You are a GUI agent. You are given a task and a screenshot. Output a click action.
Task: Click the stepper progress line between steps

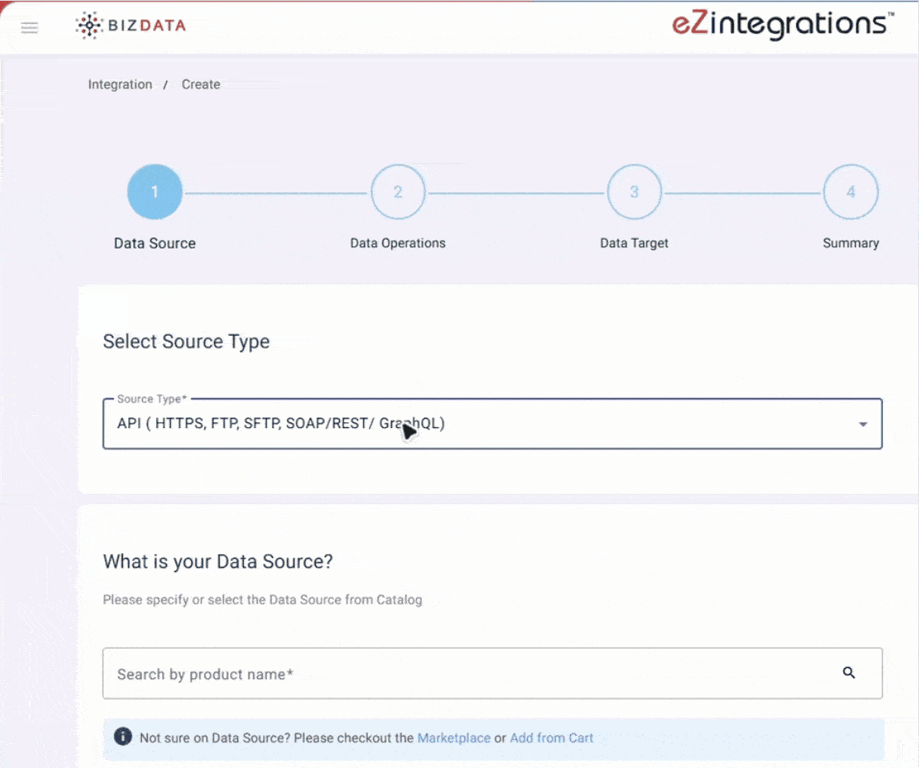coord(277,192)
